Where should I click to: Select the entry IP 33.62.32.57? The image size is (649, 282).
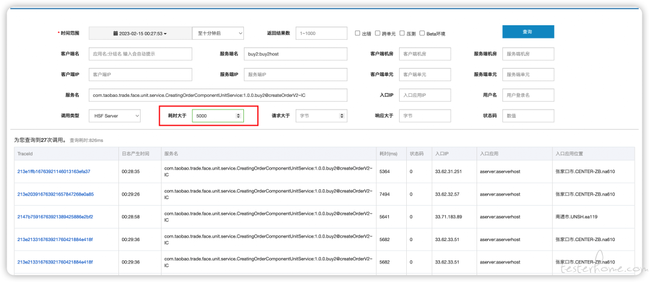tap(447, 194)
